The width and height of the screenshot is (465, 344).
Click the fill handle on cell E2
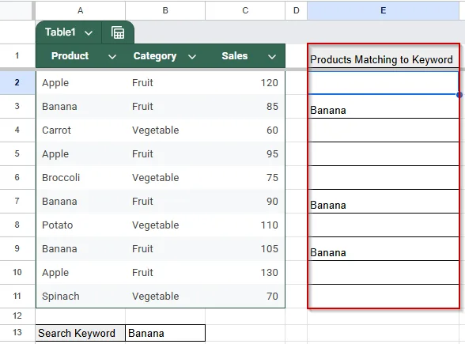point(459,95)
